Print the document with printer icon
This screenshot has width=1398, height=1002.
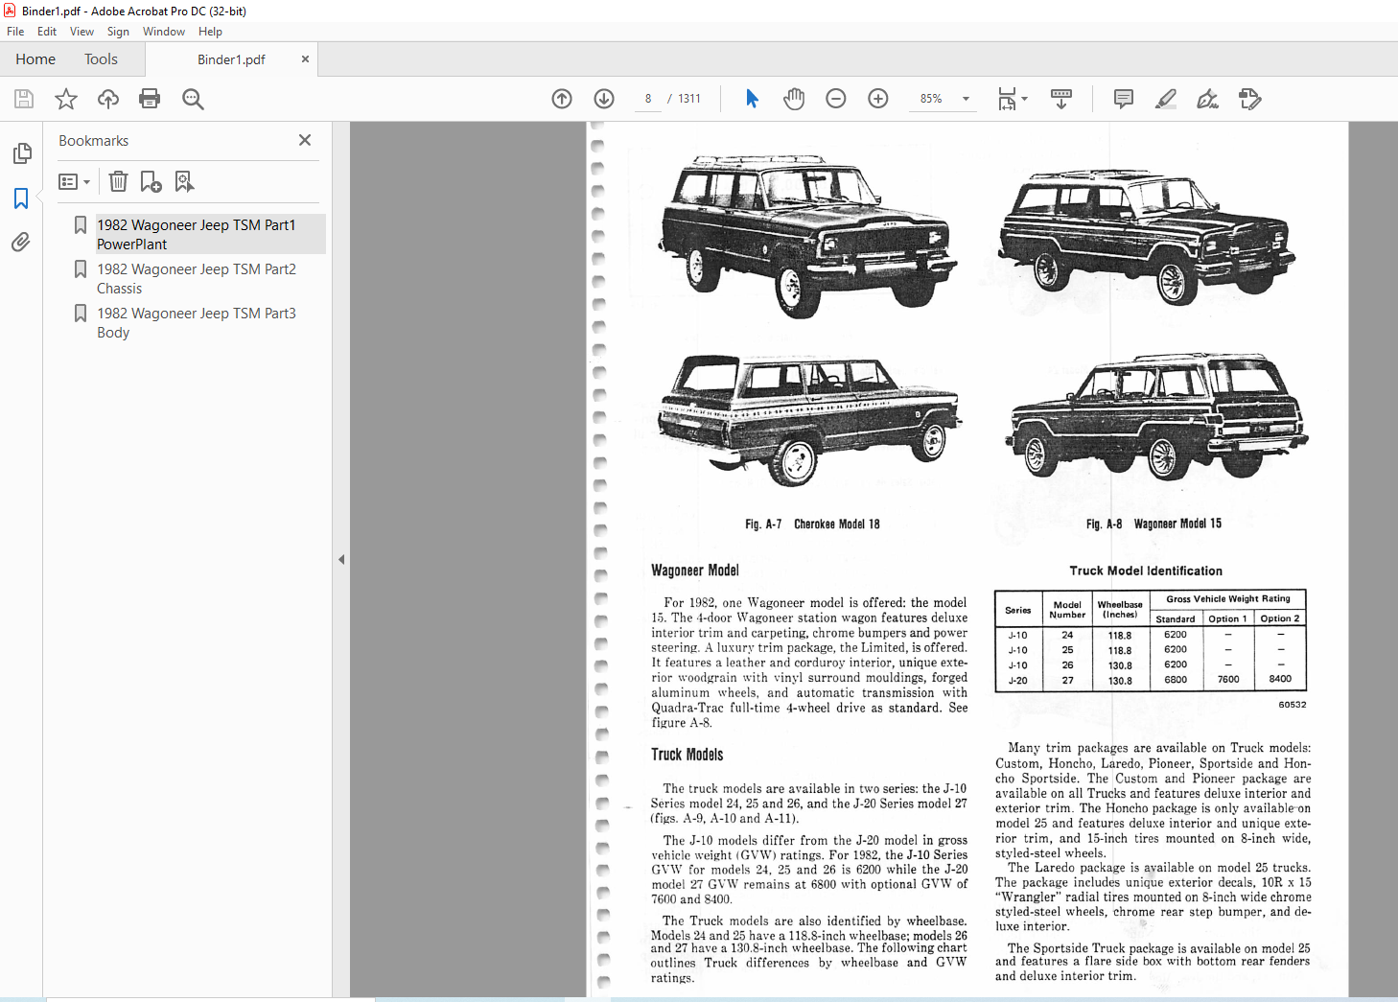pos(150,99)
